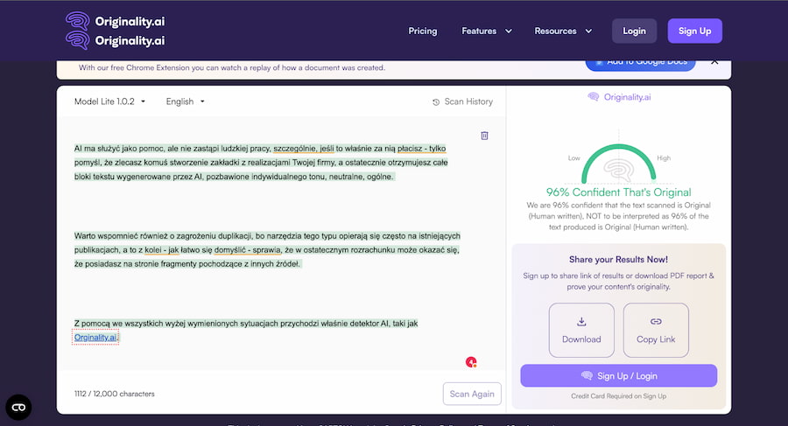
Task: Click the Download icon button
Action: coord(581,330)
